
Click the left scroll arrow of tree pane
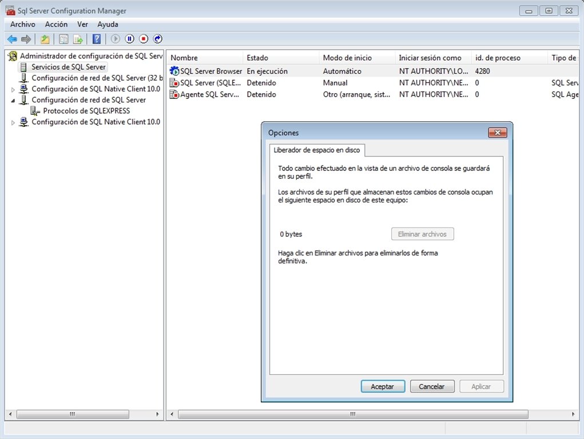coord(10,414)
